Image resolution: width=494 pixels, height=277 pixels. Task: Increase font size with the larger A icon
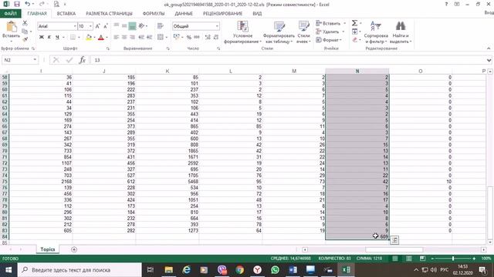98,26
